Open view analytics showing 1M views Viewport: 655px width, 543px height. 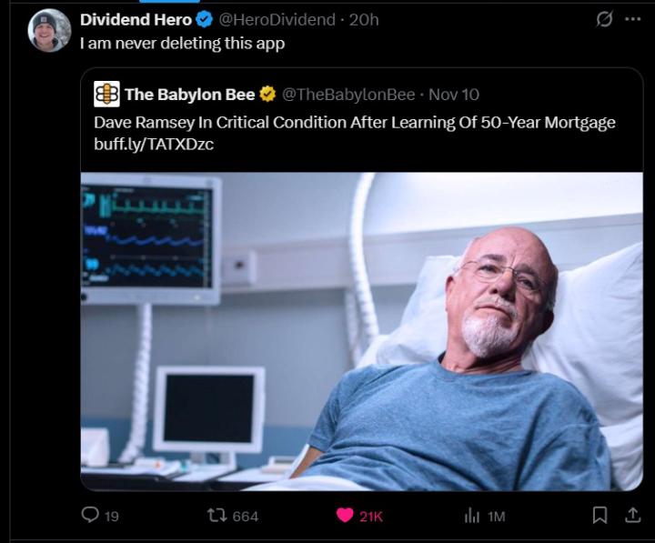point(472,516)
